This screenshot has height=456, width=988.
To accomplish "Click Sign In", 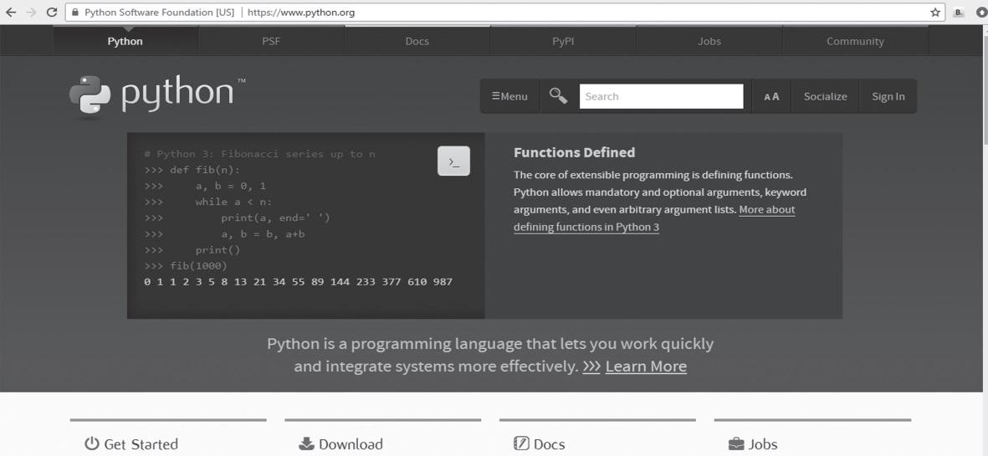I will (888, 96).
